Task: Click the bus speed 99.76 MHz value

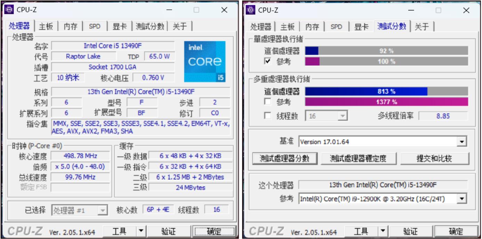Action: tap(80, 177)
